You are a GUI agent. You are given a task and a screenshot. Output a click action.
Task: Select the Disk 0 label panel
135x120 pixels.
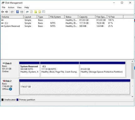(10, 69)
